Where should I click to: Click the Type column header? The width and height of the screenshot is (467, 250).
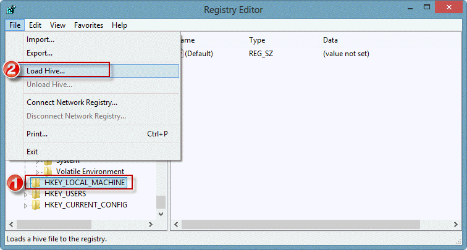point(257,40)
